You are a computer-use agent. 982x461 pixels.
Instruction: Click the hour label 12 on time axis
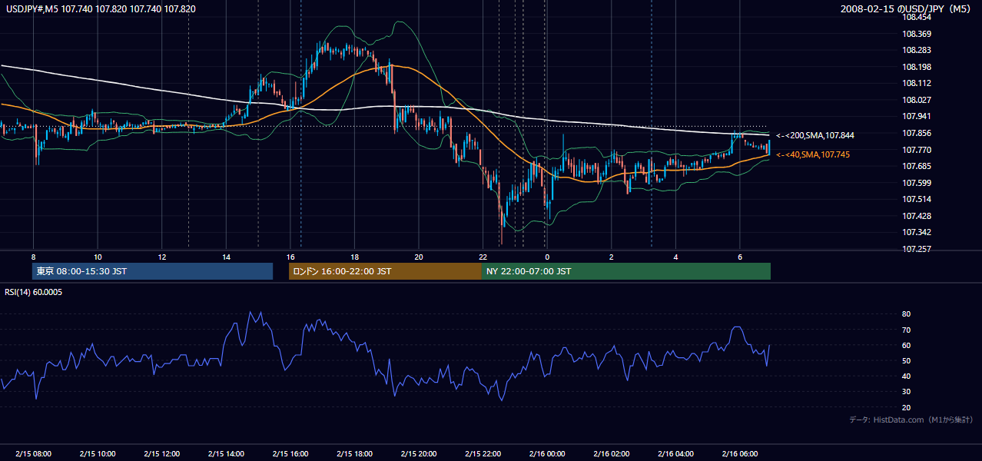click(x=162, y=257)
